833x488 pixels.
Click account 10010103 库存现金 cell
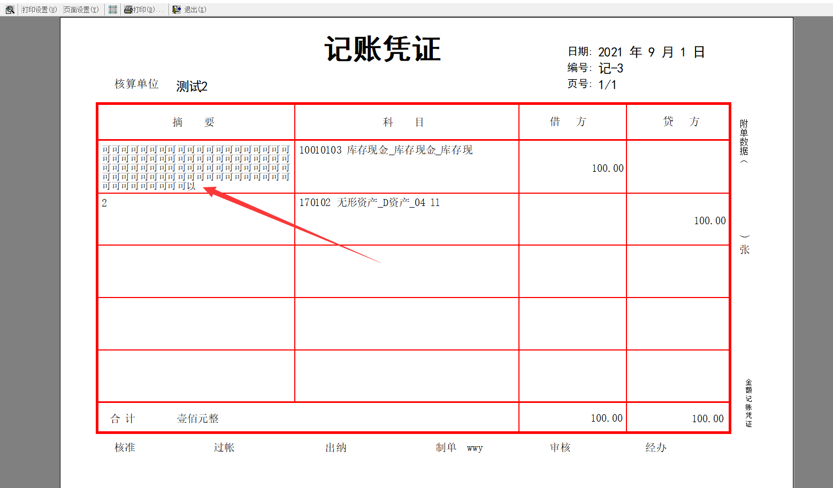point(386,150)
